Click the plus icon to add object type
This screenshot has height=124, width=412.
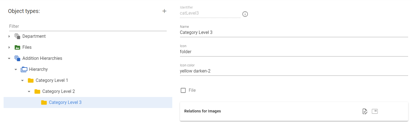pos(164,11)
